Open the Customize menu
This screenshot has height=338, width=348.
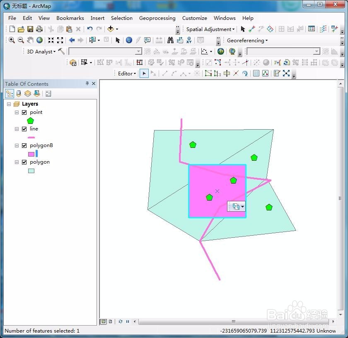(195, 18)
